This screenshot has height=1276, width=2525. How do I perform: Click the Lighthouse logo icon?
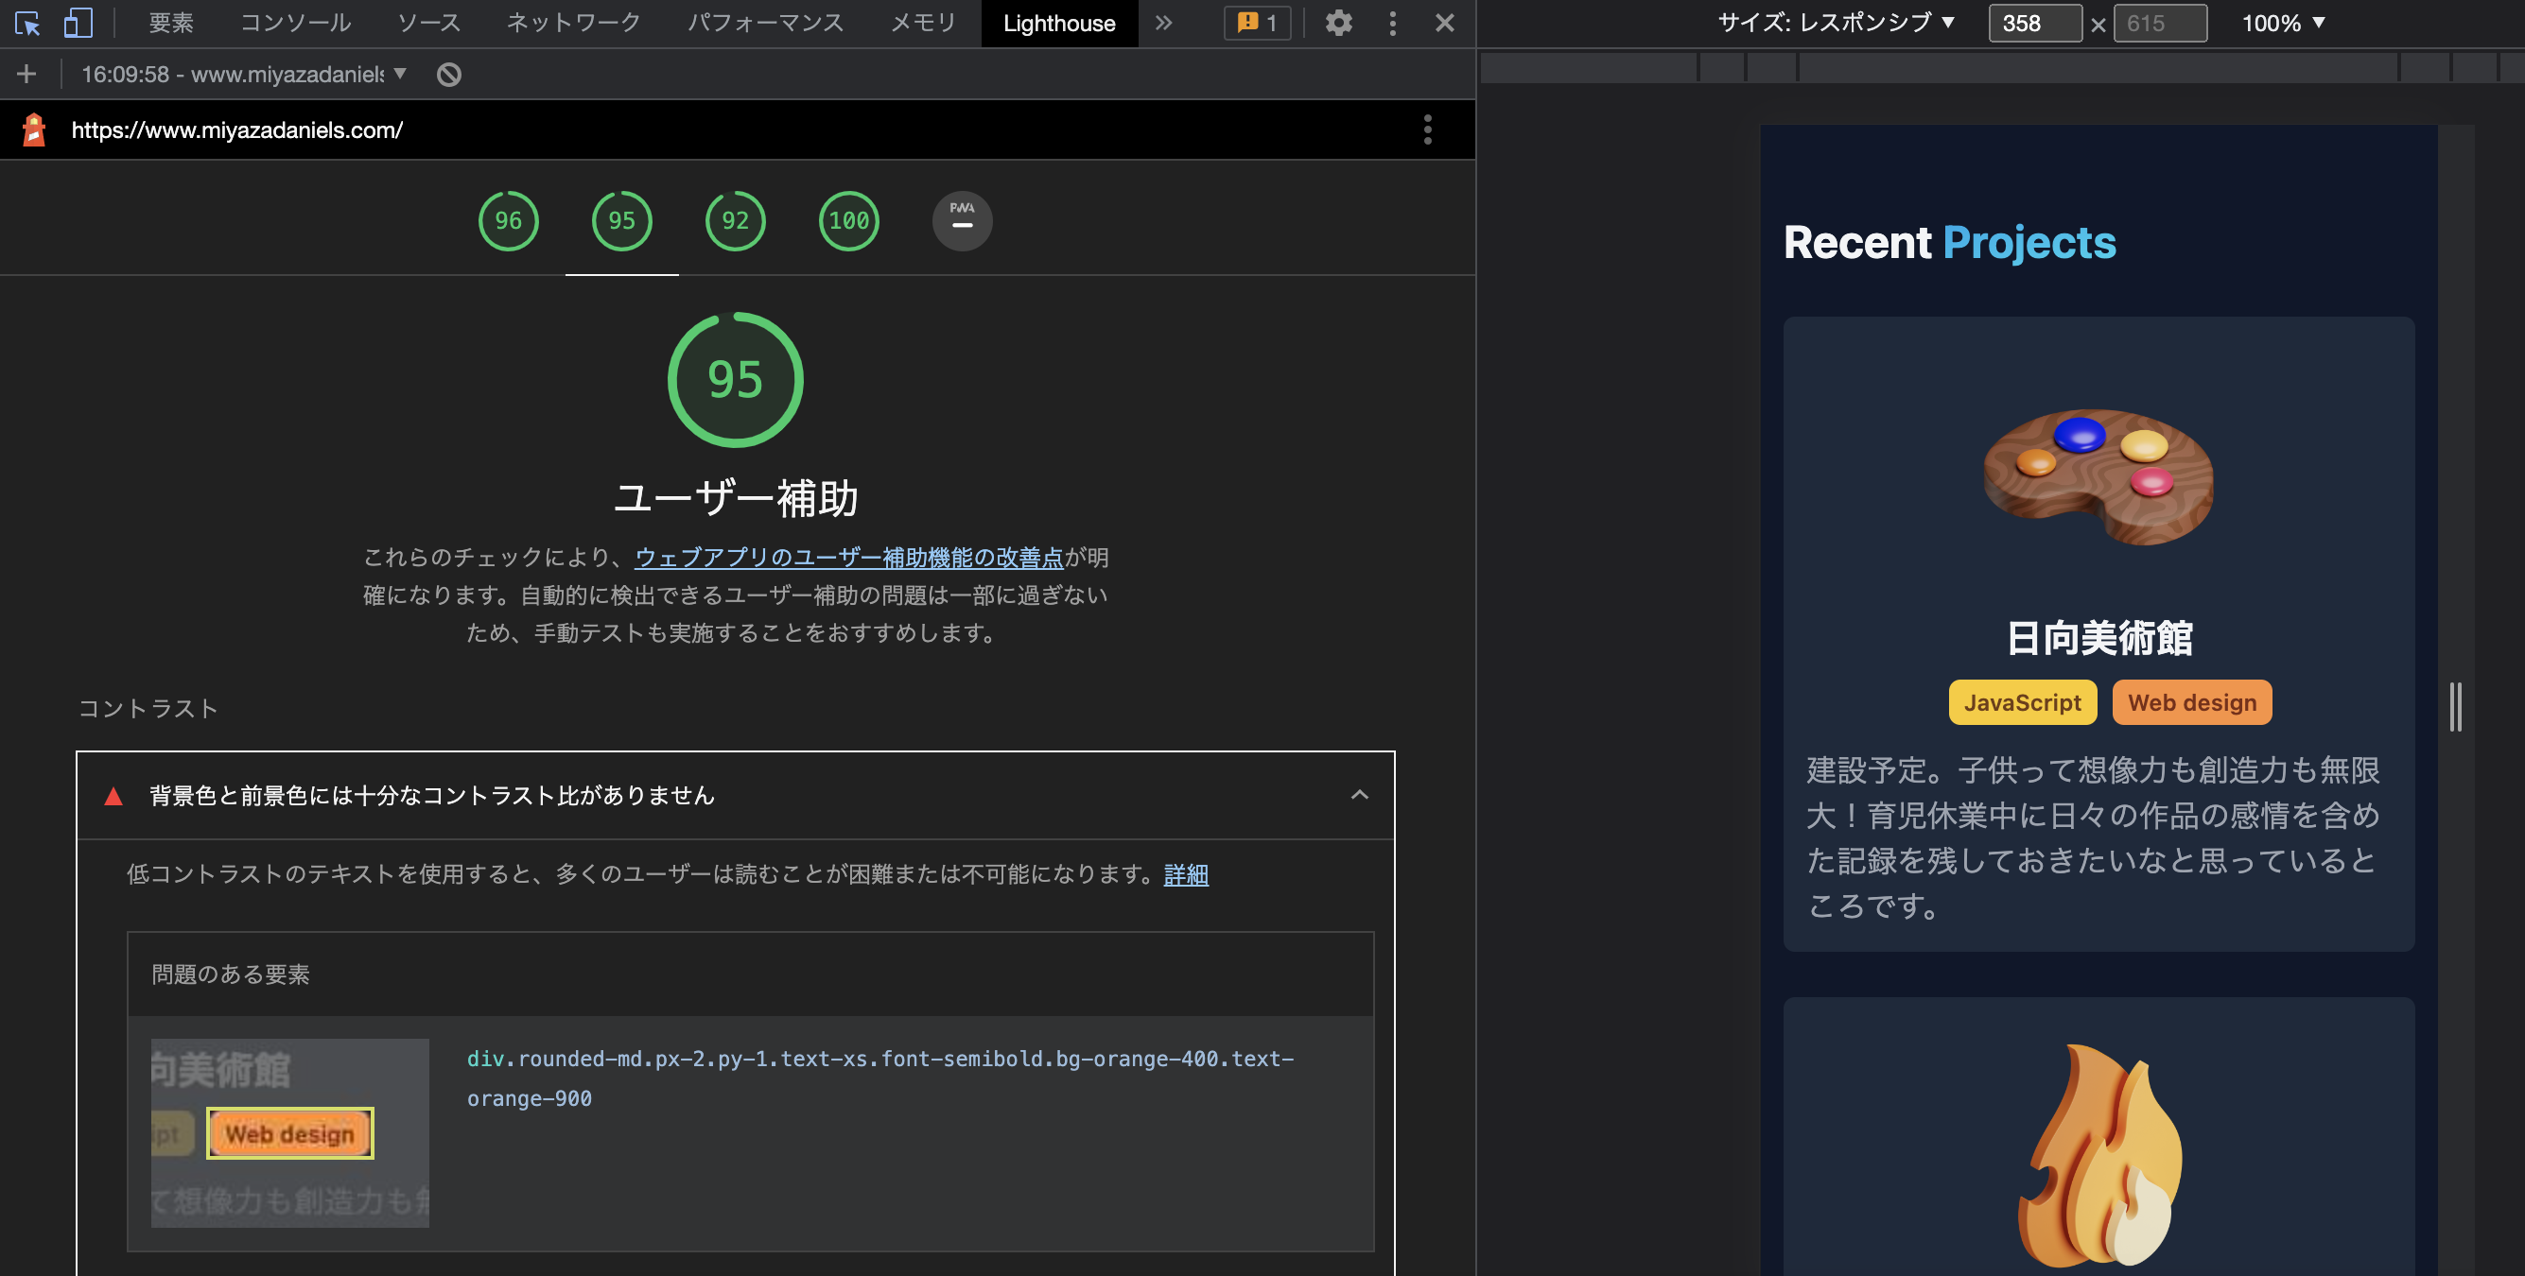[x=34, y=129]
